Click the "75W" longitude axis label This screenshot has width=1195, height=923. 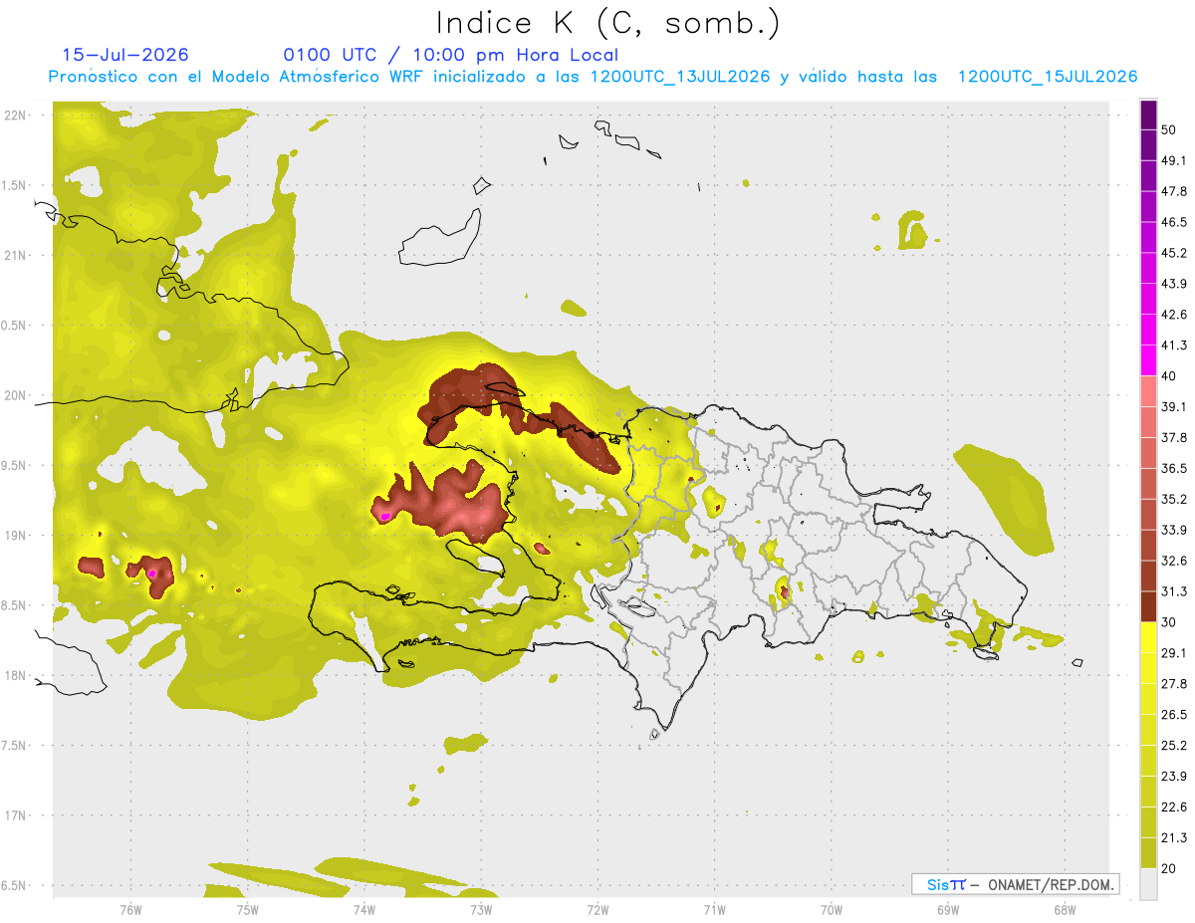coord(247,909)
